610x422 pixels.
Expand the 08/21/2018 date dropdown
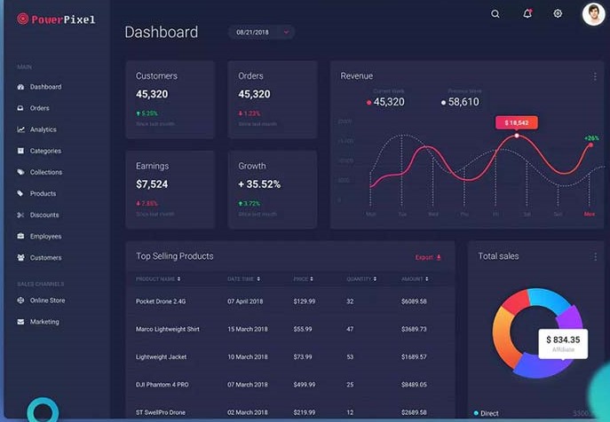click(286, 33)
